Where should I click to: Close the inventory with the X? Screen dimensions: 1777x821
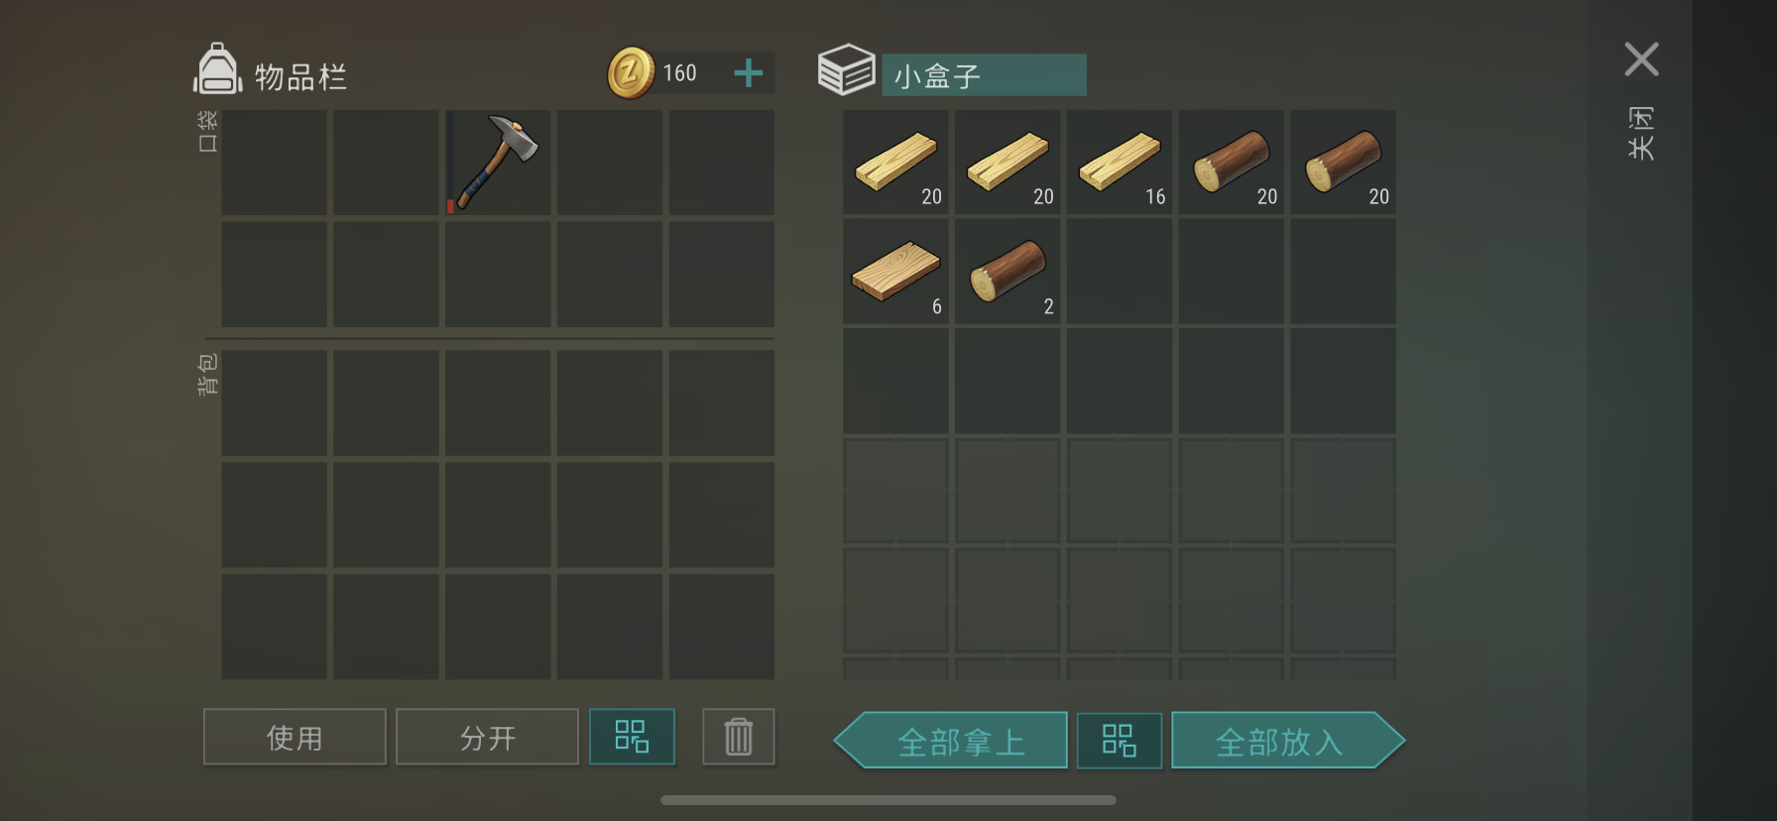click(x=1642, y=59)
